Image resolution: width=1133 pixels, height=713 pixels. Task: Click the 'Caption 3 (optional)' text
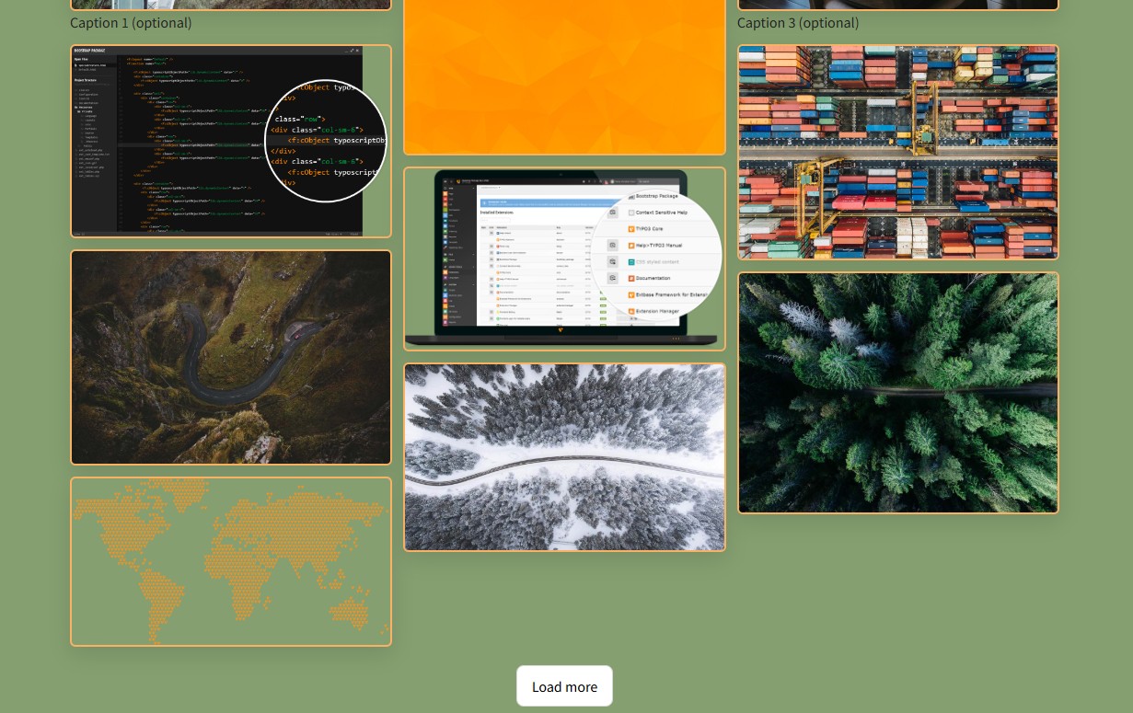coord(798,23)
